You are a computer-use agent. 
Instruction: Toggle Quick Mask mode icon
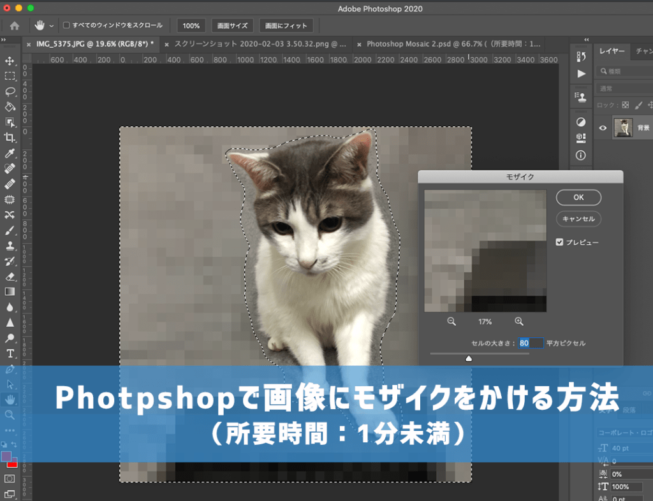coord(10,479)
